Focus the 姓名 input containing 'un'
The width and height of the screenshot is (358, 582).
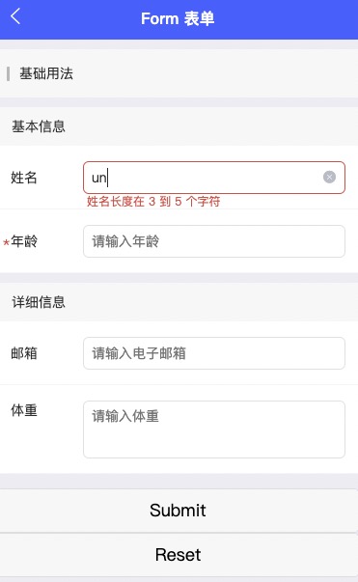(214, 178)
